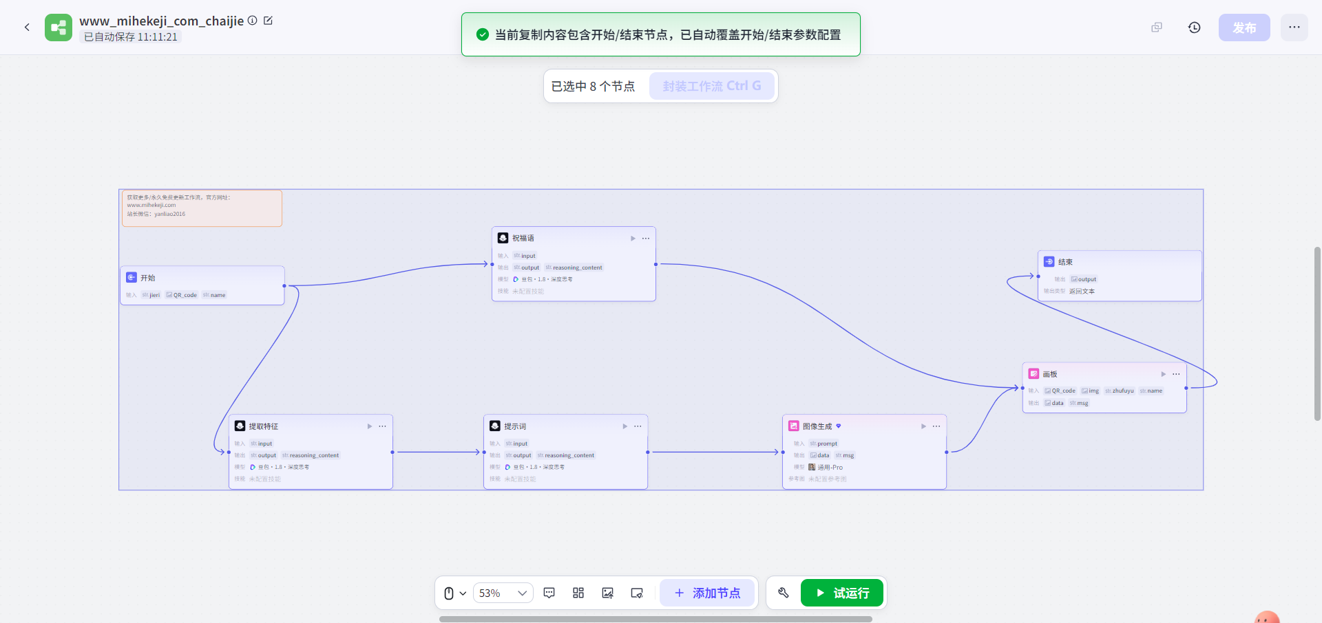Run the 祝福语 node with its play icon
This screenshot has height=623, width=1322.
pos(633,238)
